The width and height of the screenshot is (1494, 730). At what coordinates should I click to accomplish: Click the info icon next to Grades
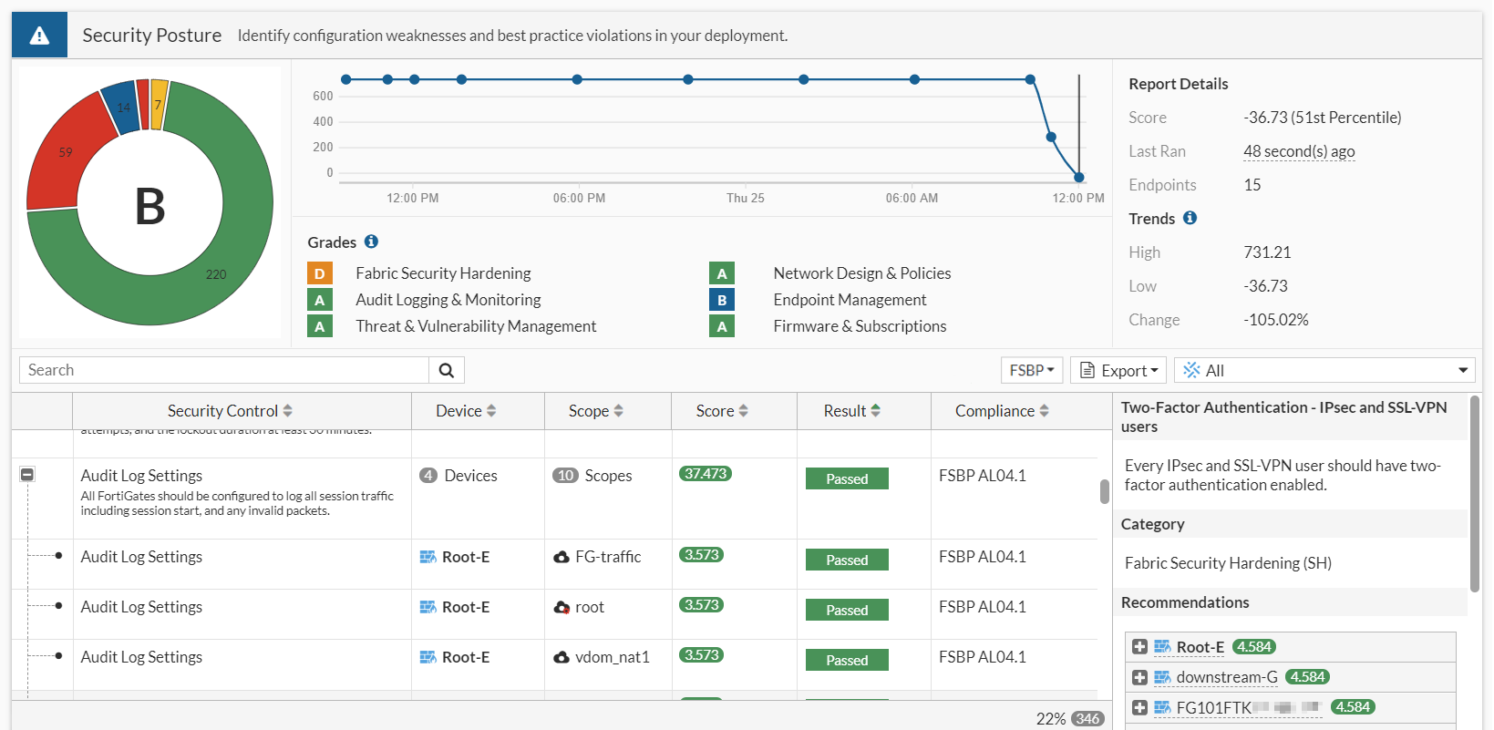(x=371, y=242)
